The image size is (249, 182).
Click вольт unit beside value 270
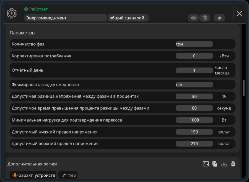[224, 144]
